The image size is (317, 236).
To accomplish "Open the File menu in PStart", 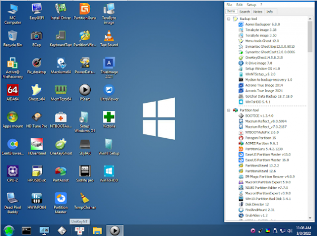I will (229, 5).
